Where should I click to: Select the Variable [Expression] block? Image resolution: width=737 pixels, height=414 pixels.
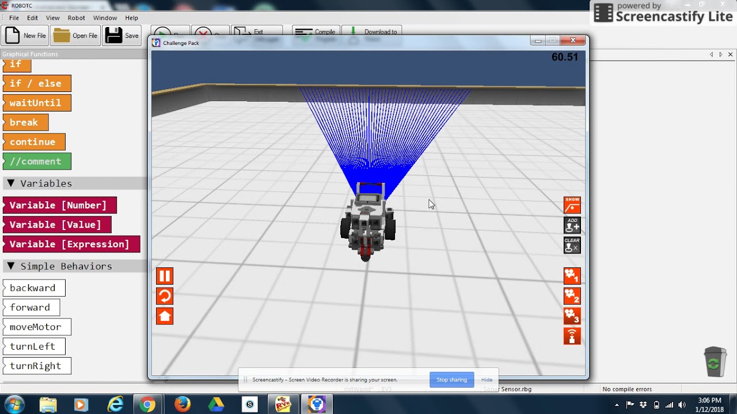tap(71, 244)
